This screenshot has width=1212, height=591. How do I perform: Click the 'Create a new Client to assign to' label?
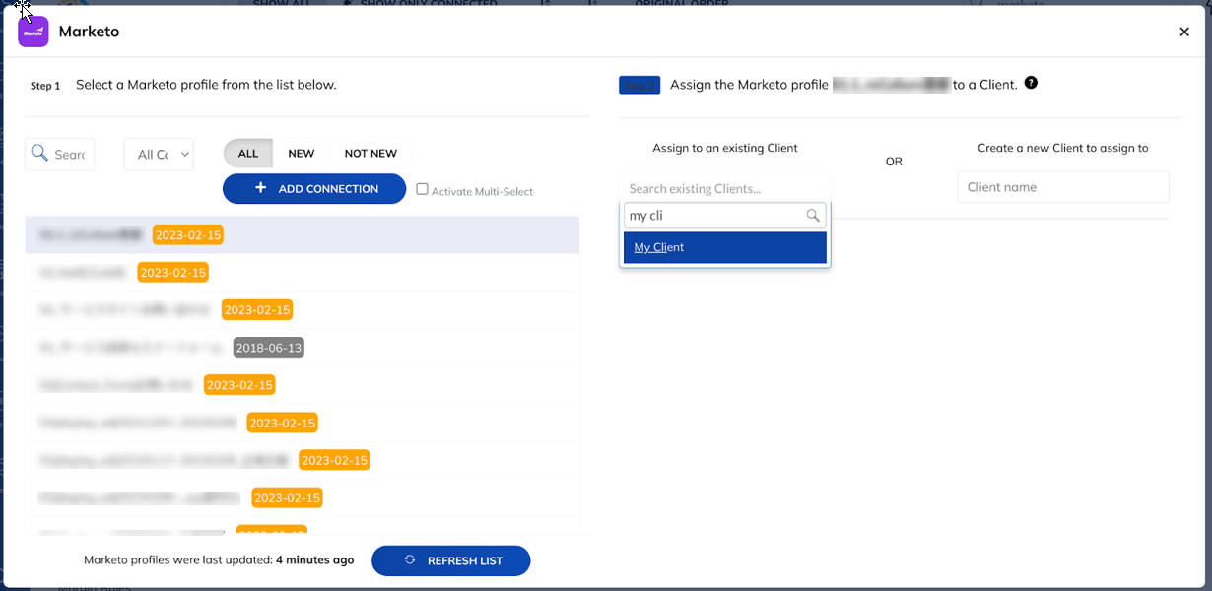[x=1063, y=148]
